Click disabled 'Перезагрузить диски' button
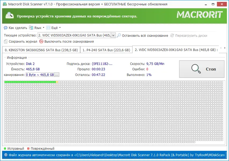This screenshot has height=161, width=229. point(189,35)
